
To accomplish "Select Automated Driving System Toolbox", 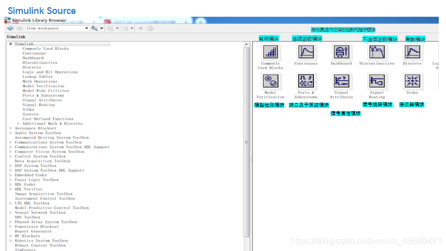I will pos(52,138).
